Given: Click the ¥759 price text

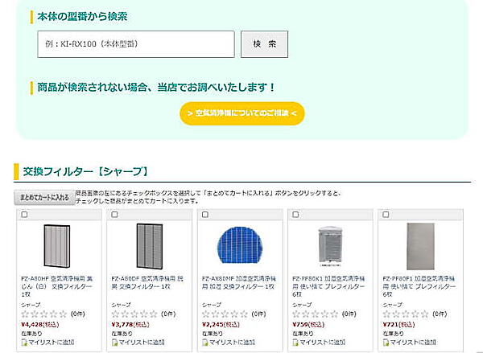Looking at the screenshot, I should click(308, 324).
